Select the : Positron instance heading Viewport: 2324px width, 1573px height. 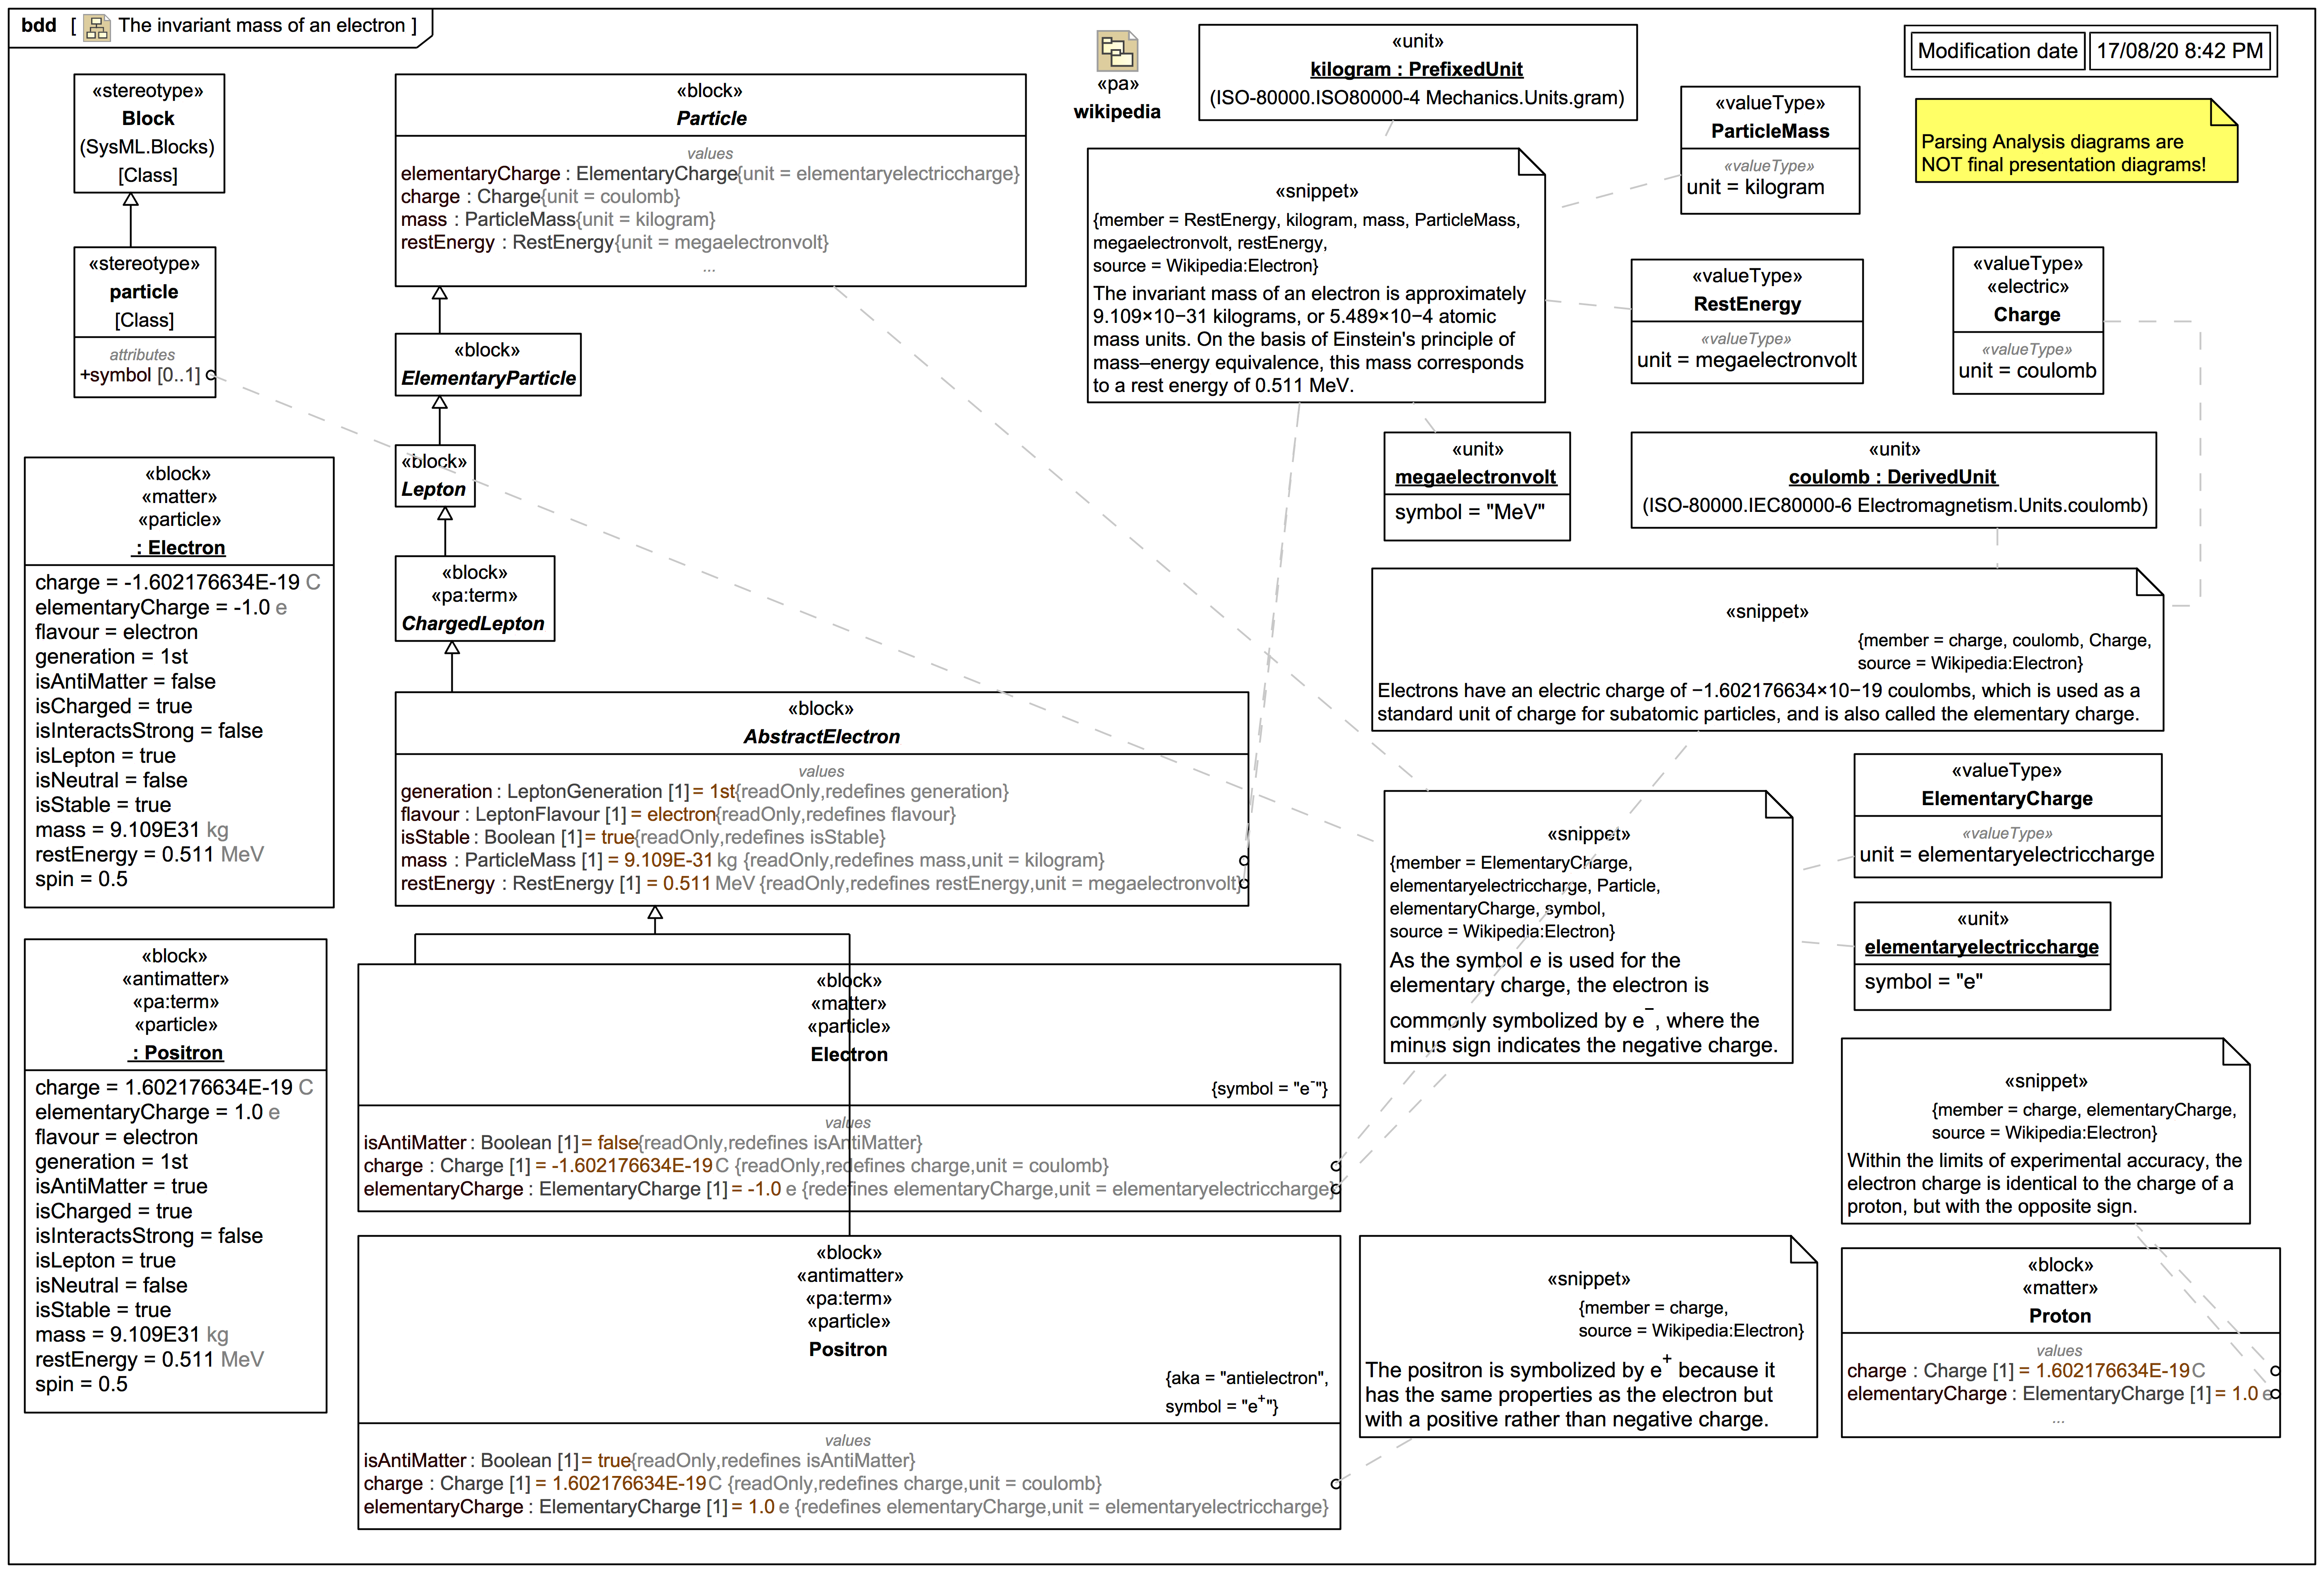tap(176, 1052)
